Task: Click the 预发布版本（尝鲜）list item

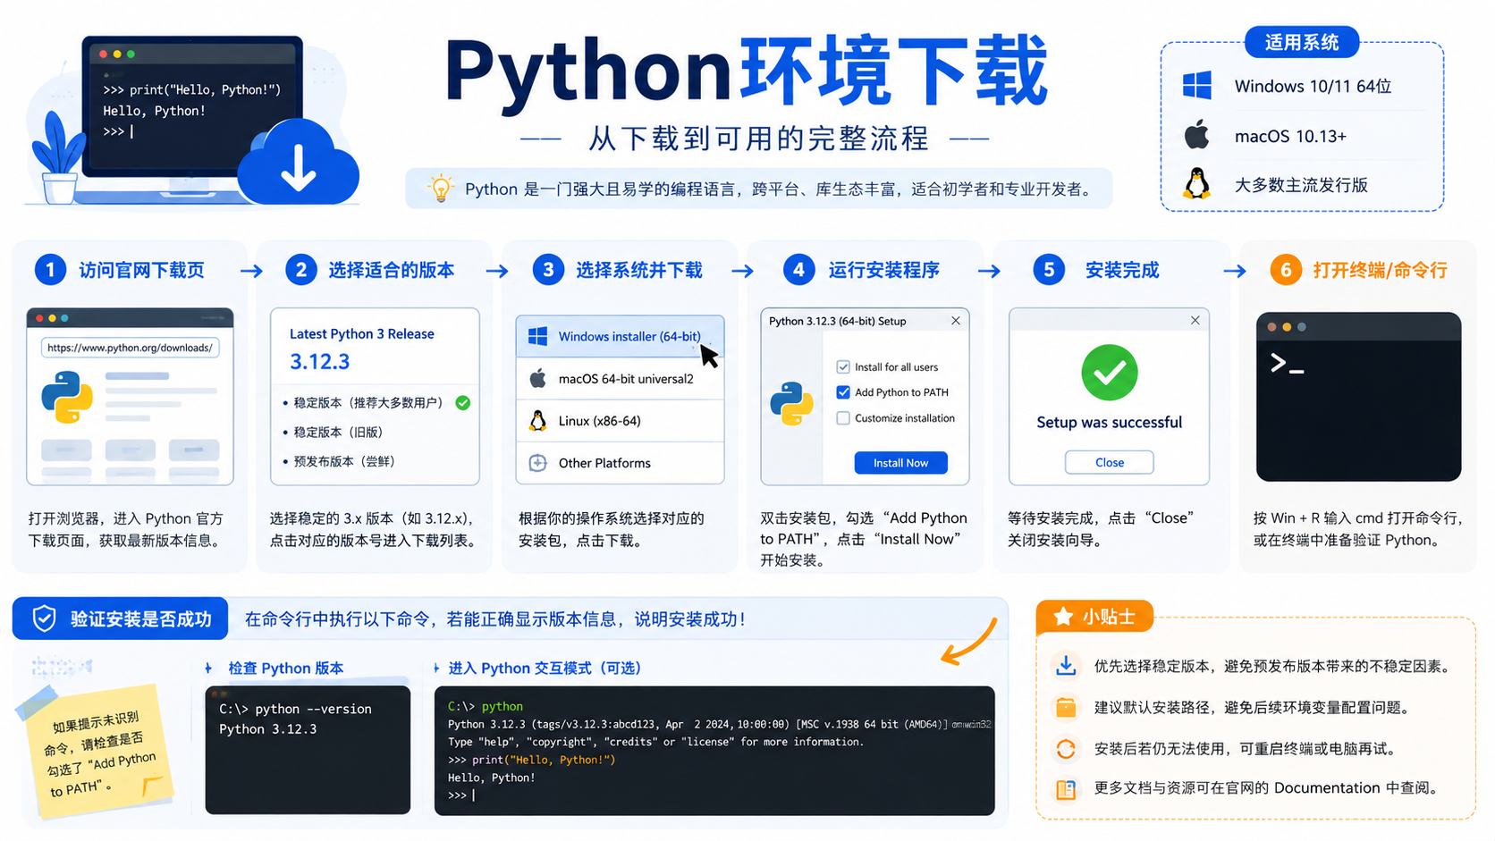Action: 339,461
